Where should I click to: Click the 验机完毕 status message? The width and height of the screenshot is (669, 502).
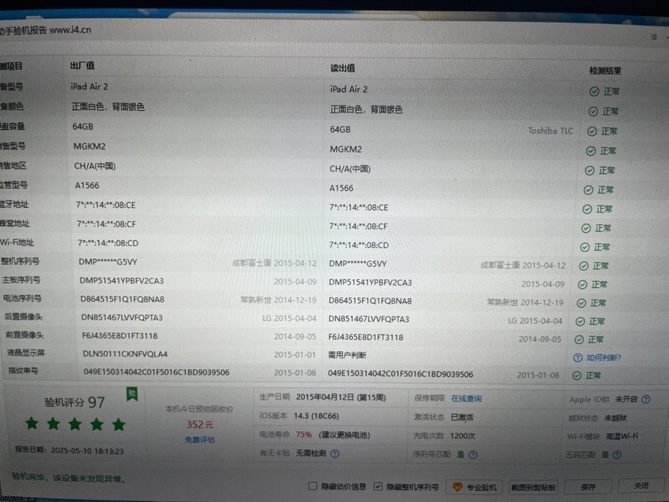pyautogui.click(x=68, y=478)
